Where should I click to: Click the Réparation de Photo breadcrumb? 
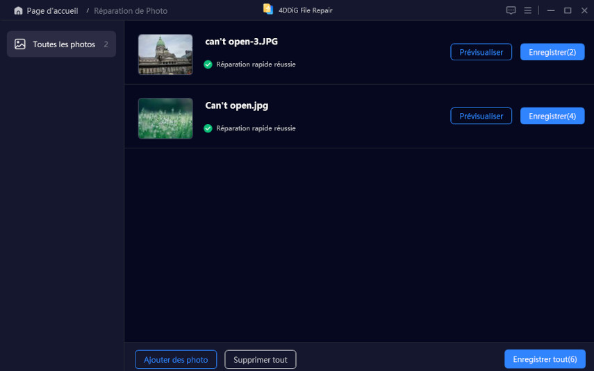[x=131, y=11]
